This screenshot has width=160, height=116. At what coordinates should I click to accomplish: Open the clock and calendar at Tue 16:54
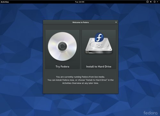pos(80,2)
